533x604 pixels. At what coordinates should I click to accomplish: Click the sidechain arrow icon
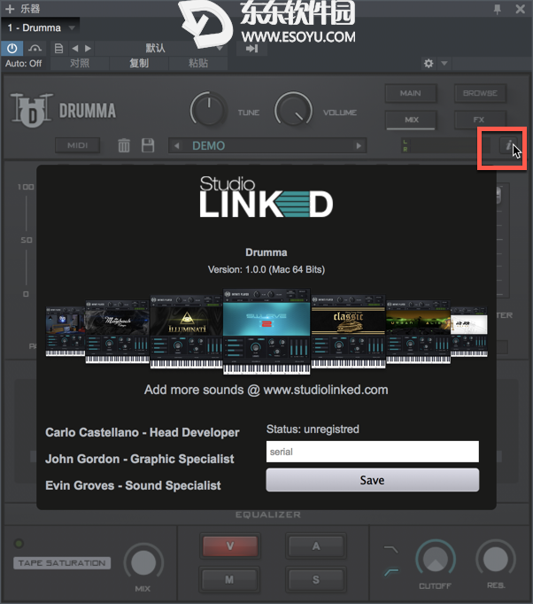[x=251, y=49]
